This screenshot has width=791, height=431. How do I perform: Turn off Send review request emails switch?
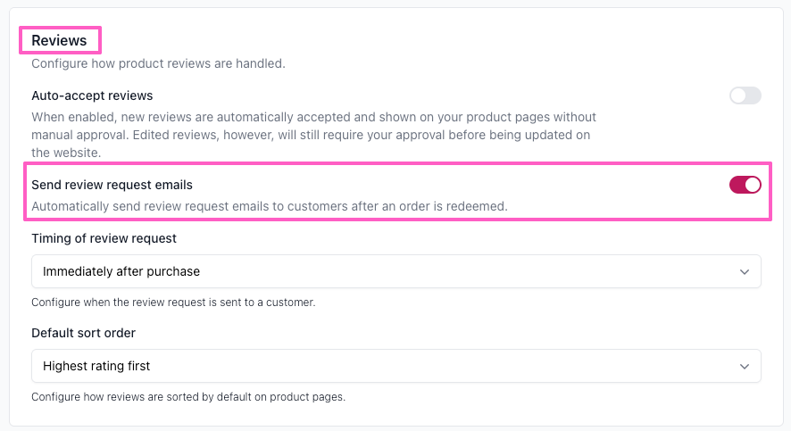tap(745, 185)
